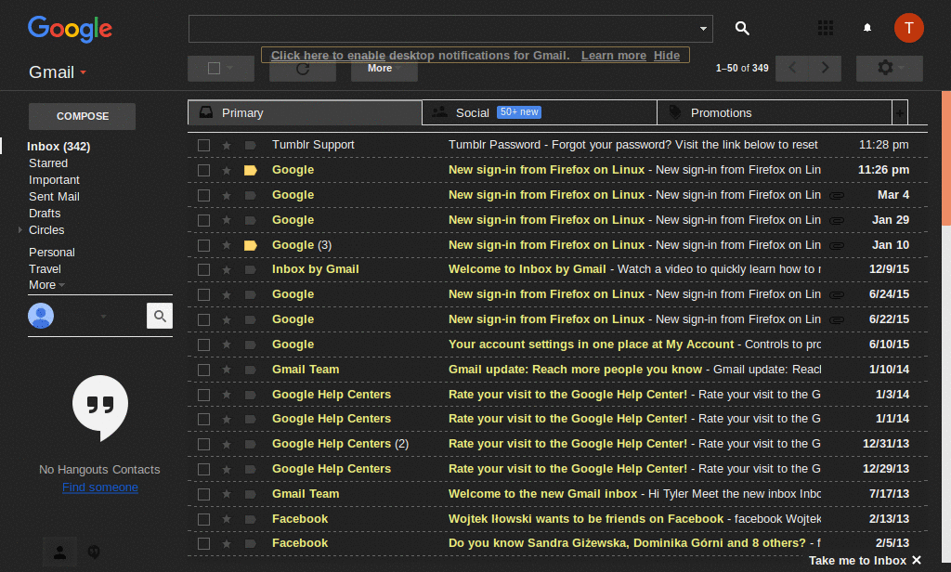Check the Google 11:26 pm email checkbox

coord(203,171)
